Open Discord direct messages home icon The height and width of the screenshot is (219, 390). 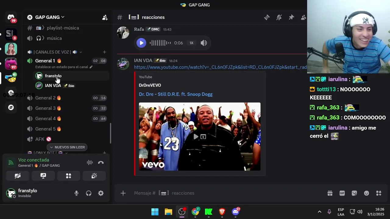11,17
